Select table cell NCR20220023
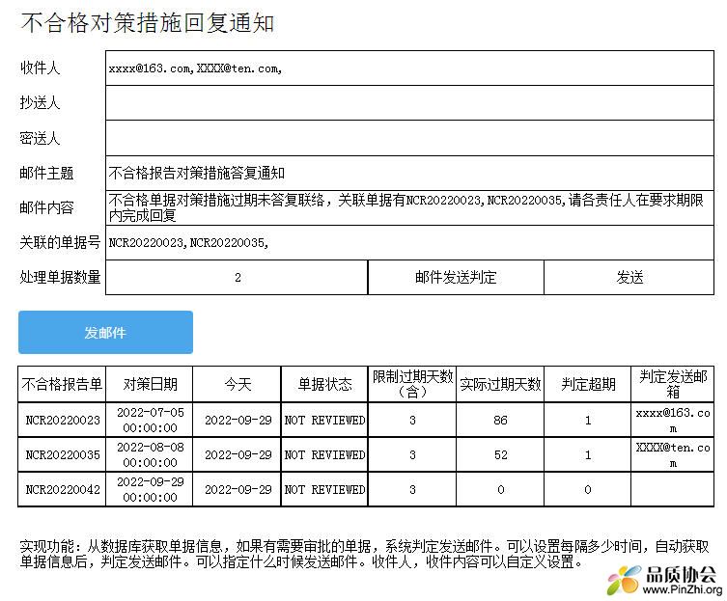The width and height of the screenshot is (727, 601). click(63, 420)
